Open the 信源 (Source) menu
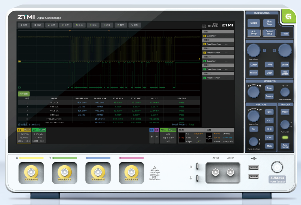This screenshot has height=205, width=301. pyautogui.click(x=38, y=25)
